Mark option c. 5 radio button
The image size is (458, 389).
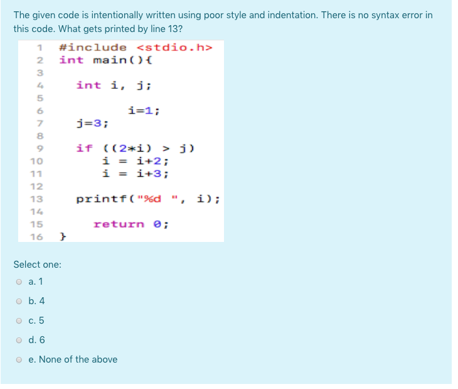coord(19,321)
